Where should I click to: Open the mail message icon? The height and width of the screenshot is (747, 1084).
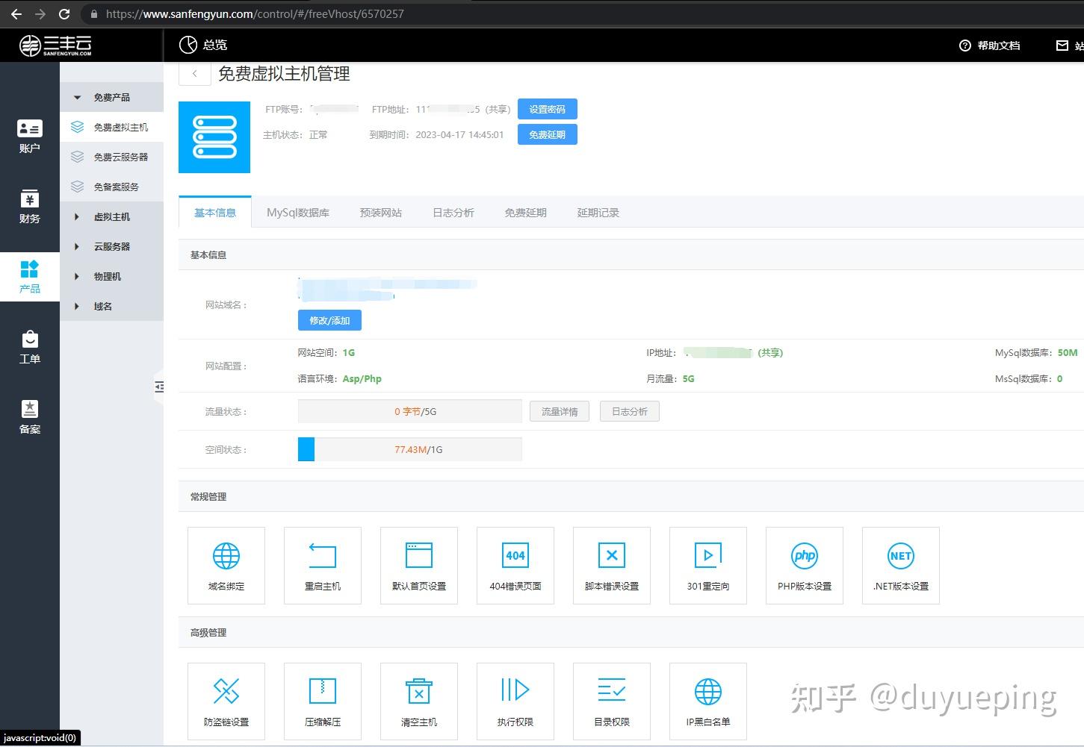1062,46
